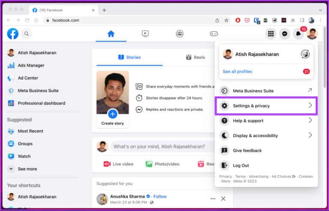Open the Messenger icon in header
Image resolution: width=329 pixels, height=211 pixels.
point(284,33)
